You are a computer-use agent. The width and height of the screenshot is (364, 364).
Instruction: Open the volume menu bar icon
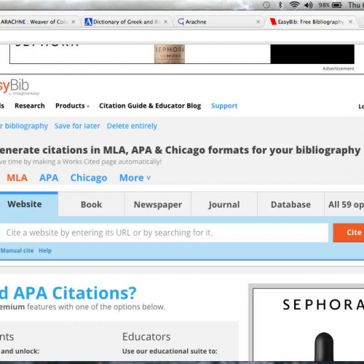click(x=309, y=5)
